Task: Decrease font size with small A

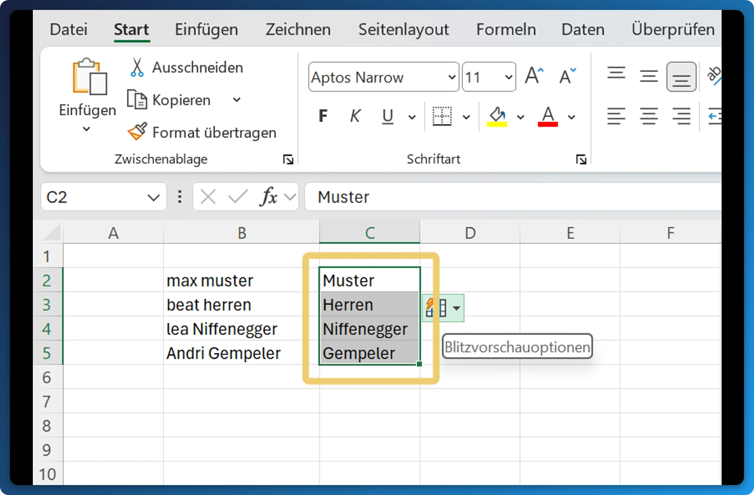Action: point(567,76)
